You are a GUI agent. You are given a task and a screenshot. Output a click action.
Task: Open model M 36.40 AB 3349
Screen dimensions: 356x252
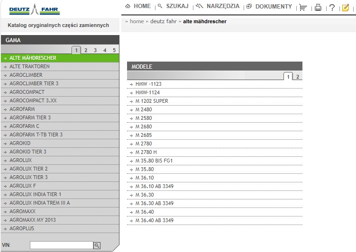pos(215,220)
